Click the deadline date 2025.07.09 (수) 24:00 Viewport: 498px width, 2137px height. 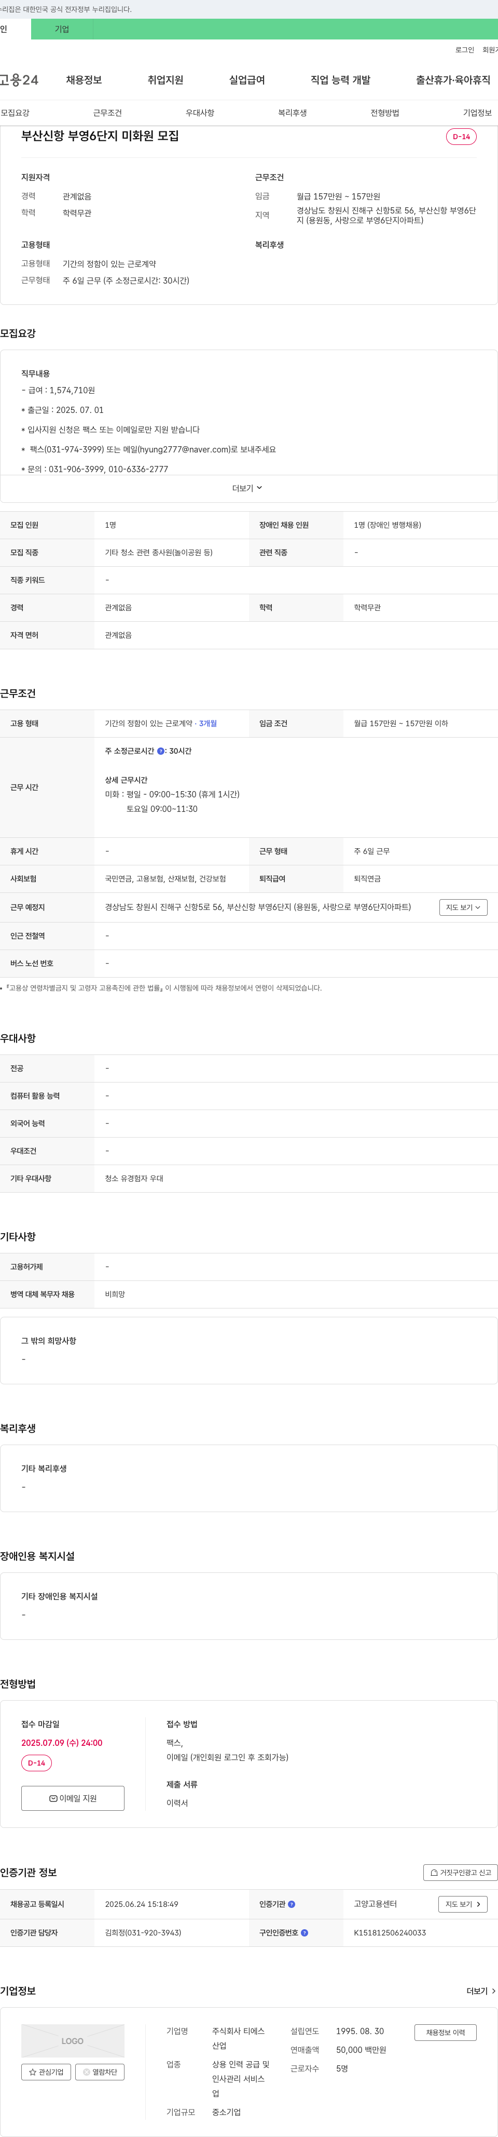62,1743
